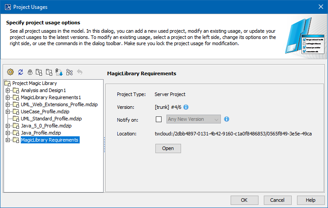The image size is (328, 208).
Task: Select the Project Magic Library root
Action: (x=34, y=83)
